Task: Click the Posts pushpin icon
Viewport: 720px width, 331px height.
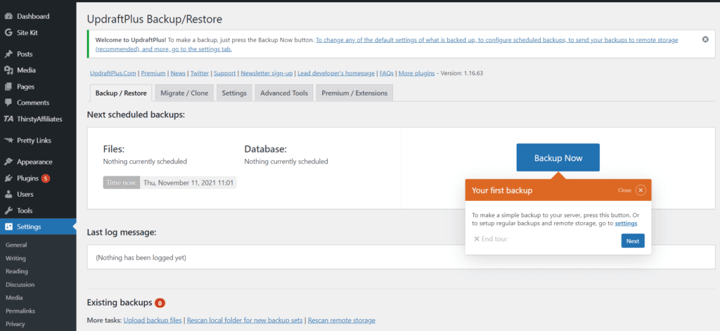Action: click(8, 54)
